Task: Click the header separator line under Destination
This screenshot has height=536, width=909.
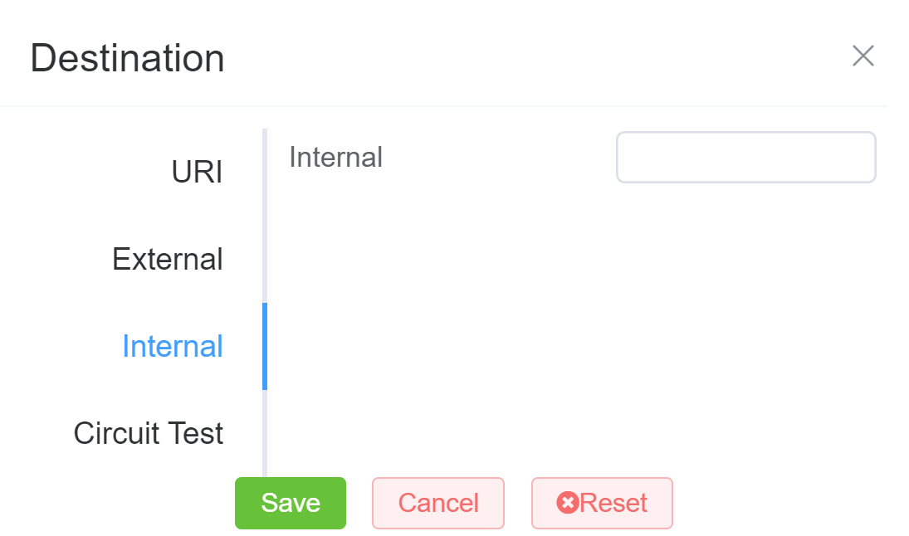Action: tap(443, 106)
